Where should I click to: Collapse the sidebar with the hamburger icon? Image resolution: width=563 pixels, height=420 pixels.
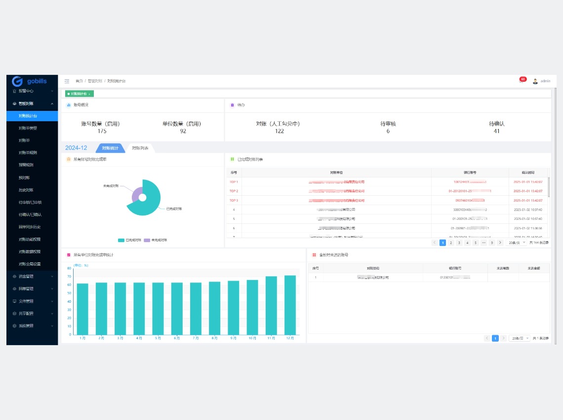coord(67,81)
